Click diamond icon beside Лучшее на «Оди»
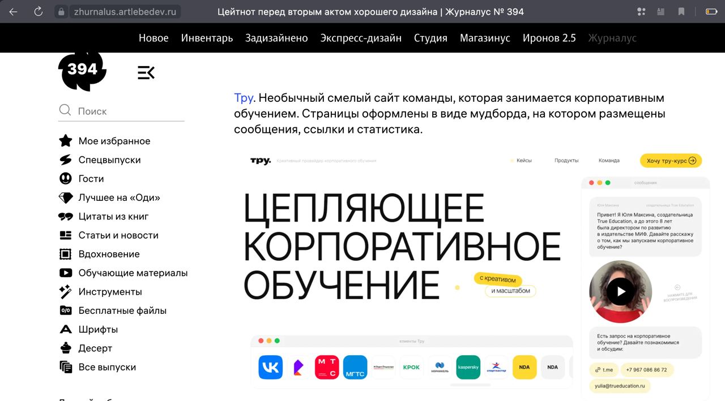Viewport: 725px width, 401px height. tap(66, 197)
